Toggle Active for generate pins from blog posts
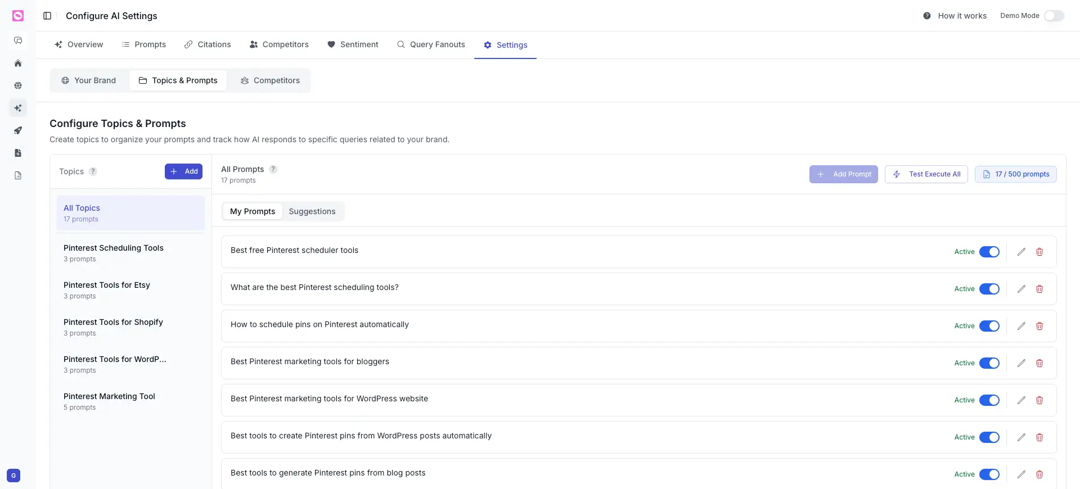 [x=989, y=474]
